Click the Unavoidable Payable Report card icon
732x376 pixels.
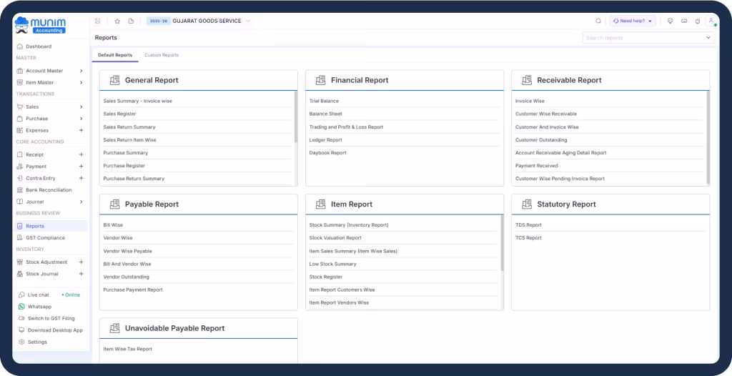[x=114, y=328]
